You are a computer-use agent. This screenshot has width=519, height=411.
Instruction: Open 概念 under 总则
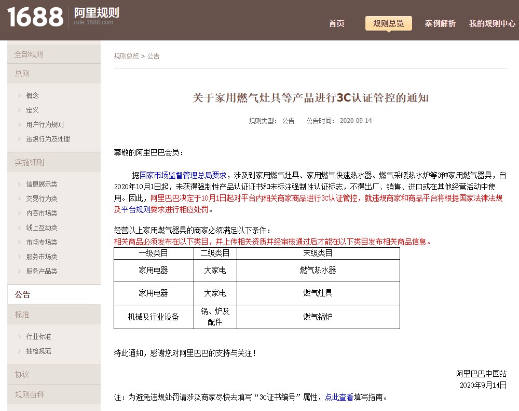pyautogui.click(x=32, y=95)
